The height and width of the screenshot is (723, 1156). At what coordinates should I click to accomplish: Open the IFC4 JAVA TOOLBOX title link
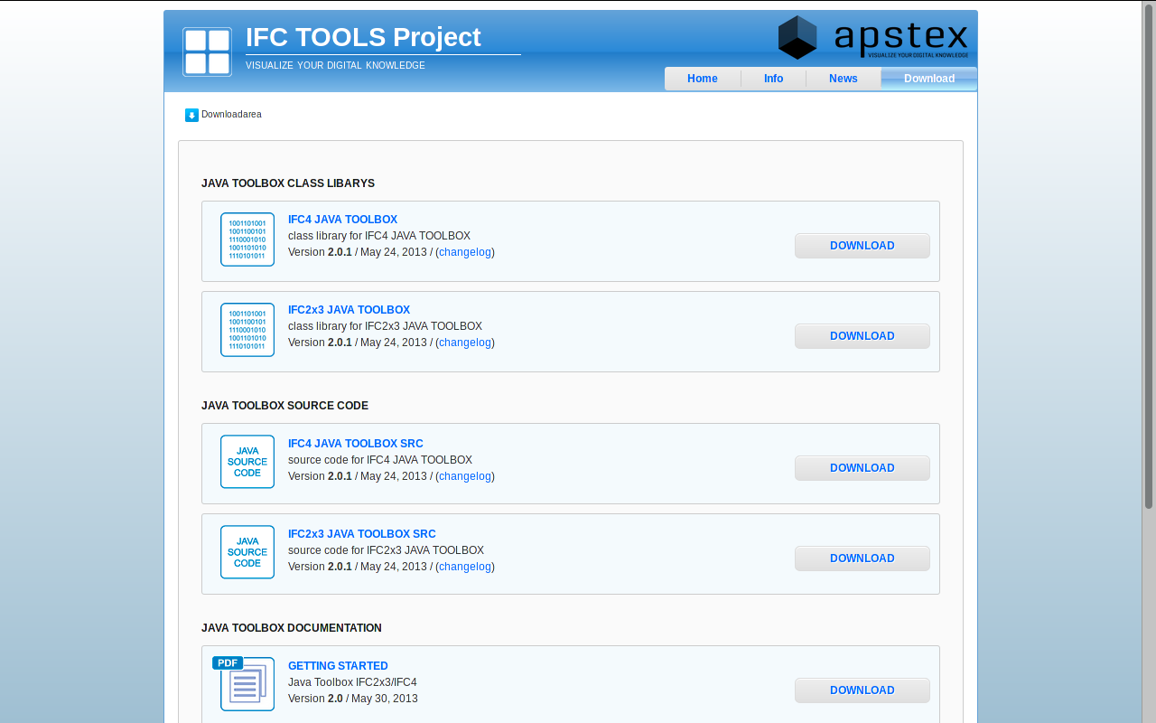343,220
